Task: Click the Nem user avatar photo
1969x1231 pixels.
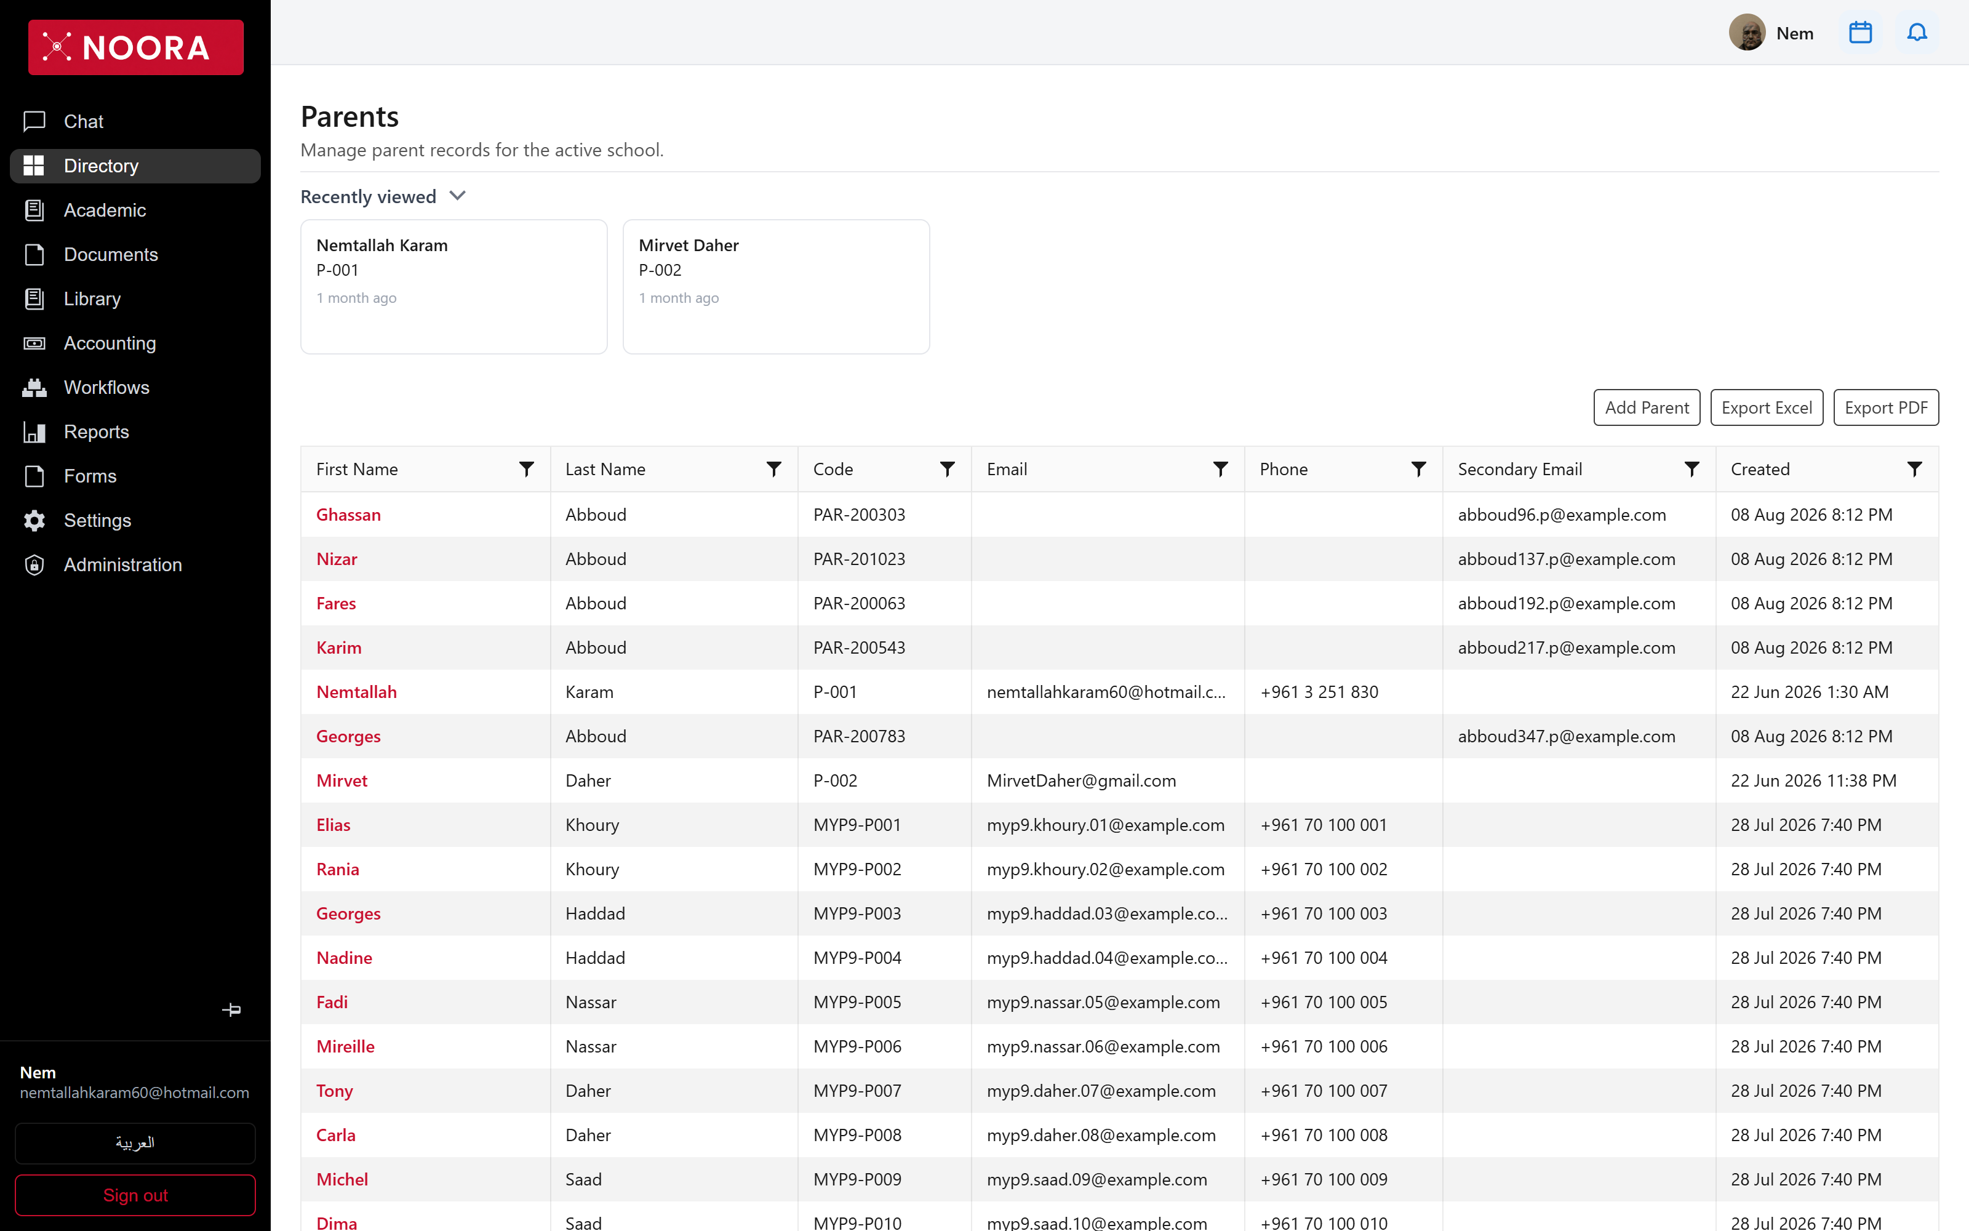Action: tap(1747, 33)
